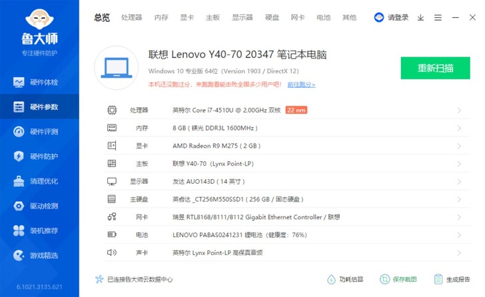Switch to the 电池 tab
This screenshot has height=297, width=485.
point(324,17)
